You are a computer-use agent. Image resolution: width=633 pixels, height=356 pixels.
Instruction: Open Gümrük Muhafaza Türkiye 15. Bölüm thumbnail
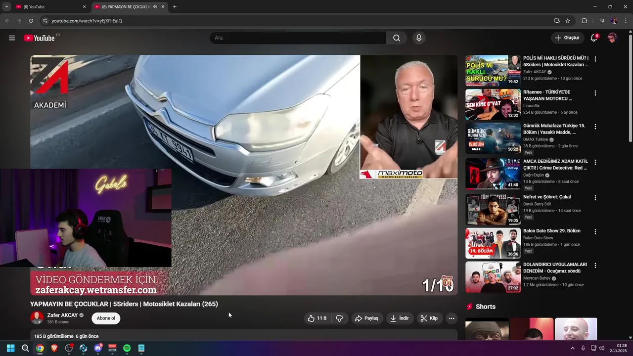[x=493, y=138]
